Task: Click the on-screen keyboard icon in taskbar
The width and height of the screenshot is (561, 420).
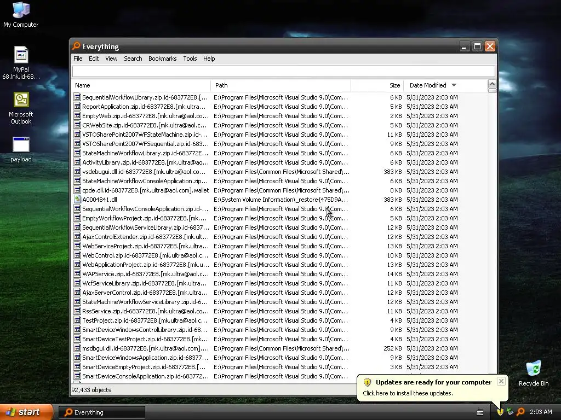Action: tap(480, 412)
